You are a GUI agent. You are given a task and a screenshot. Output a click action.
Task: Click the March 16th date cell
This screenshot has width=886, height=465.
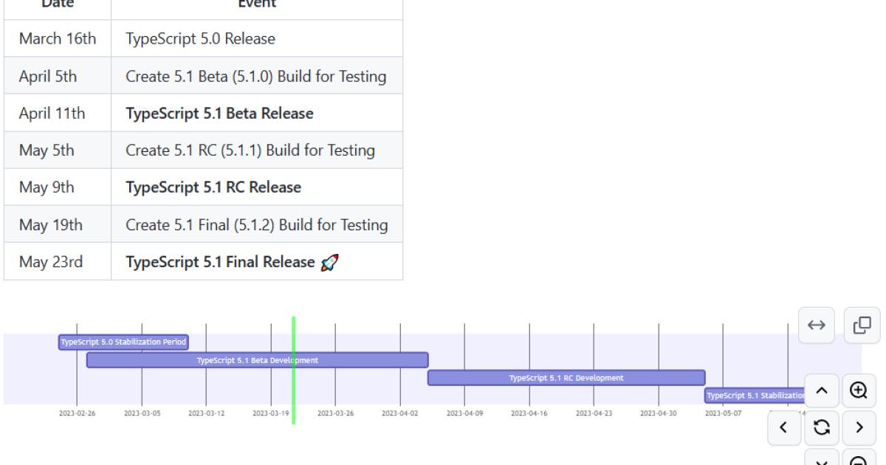click(x=58, y=39)
